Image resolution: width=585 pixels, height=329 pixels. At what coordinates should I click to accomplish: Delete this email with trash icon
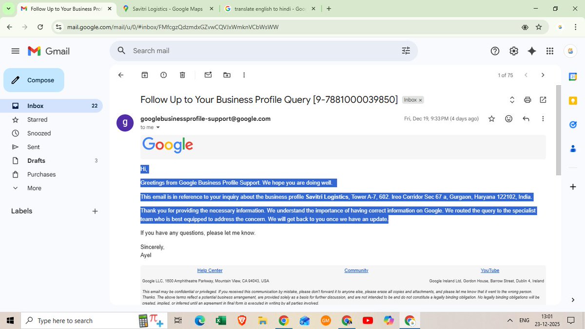[x=182, y=75]
